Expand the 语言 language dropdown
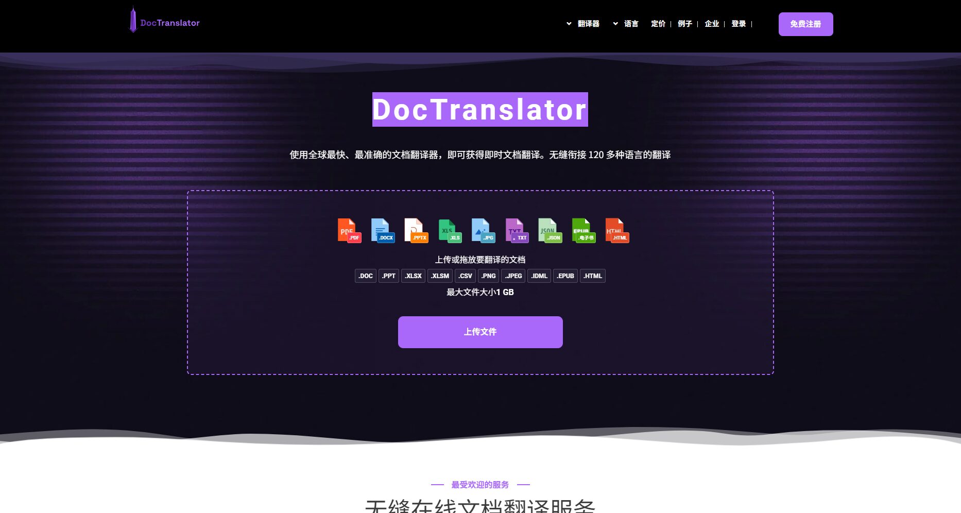 [x=626, y=24]
